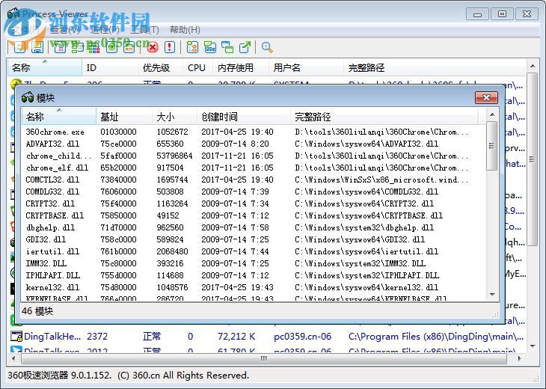Click main window vertical scrollbar up arrow

click(x=532, y=66)
